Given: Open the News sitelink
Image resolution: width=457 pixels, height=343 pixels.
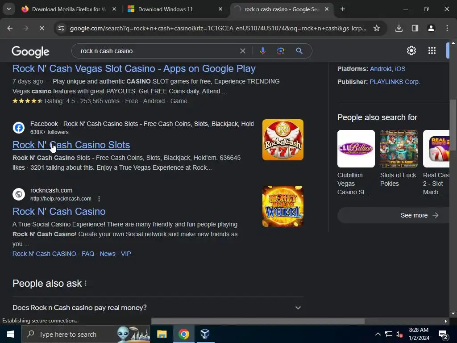Looking at the screenshot, I should [108, 254].
